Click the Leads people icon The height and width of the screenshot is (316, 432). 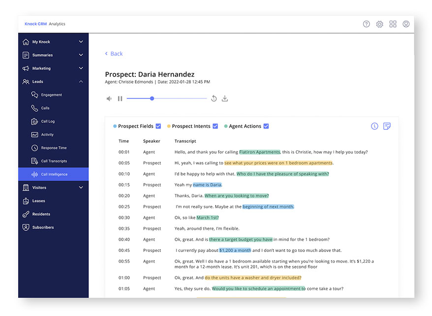point(26,82)
